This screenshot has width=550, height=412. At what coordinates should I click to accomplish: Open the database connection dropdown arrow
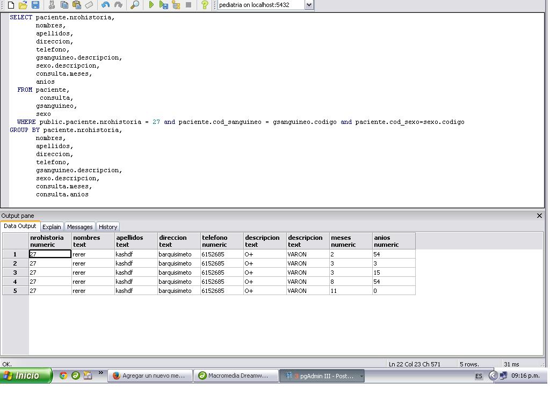309,5
